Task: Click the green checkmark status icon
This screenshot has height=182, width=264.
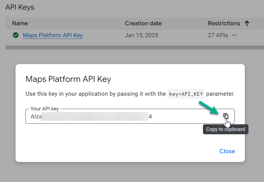Action: tap(16, 35)
